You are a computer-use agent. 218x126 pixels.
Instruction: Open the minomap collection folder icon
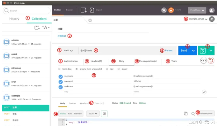[7, 70]
